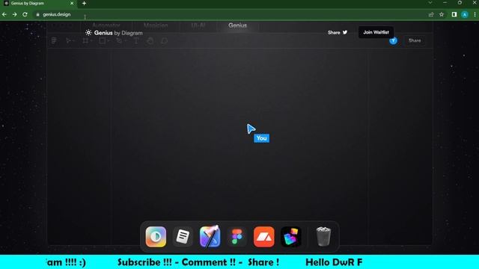Select the faded Frame tool
Viewport: 479px width, 269px height.
click(x=85, y=40)
